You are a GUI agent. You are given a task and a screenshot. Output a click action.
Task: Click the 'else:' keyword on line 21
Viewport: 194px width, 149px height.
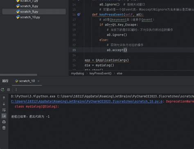pos(104,40)
